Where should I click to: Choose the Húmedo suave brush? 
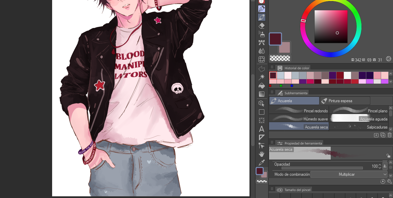(299, 118)
